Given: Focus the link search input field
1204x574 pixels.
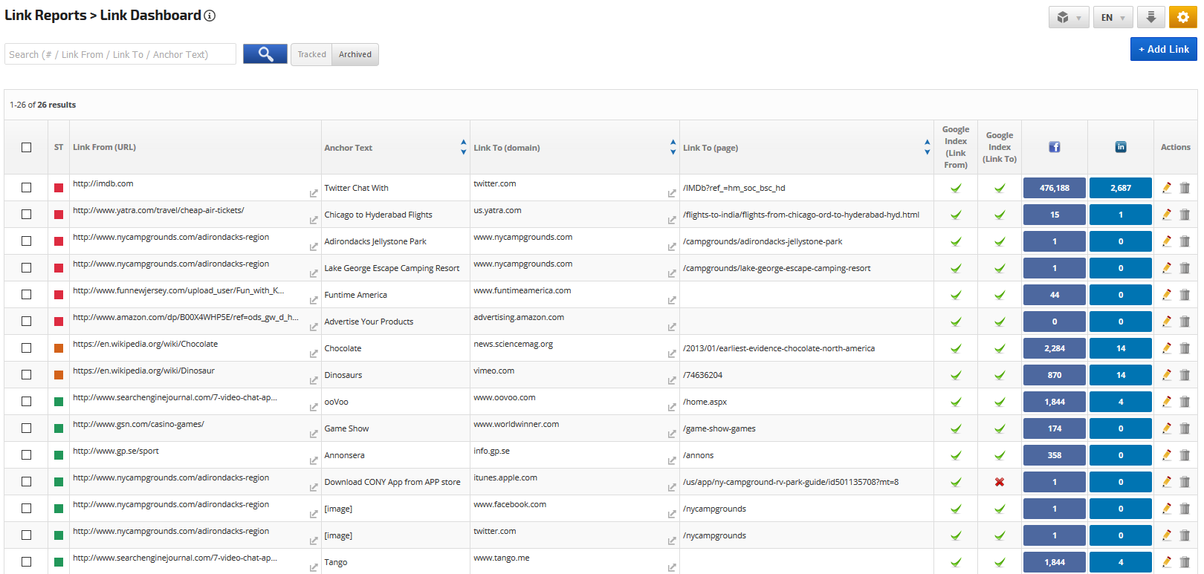Looking at the screenshot, I should (x=120, y=54).
